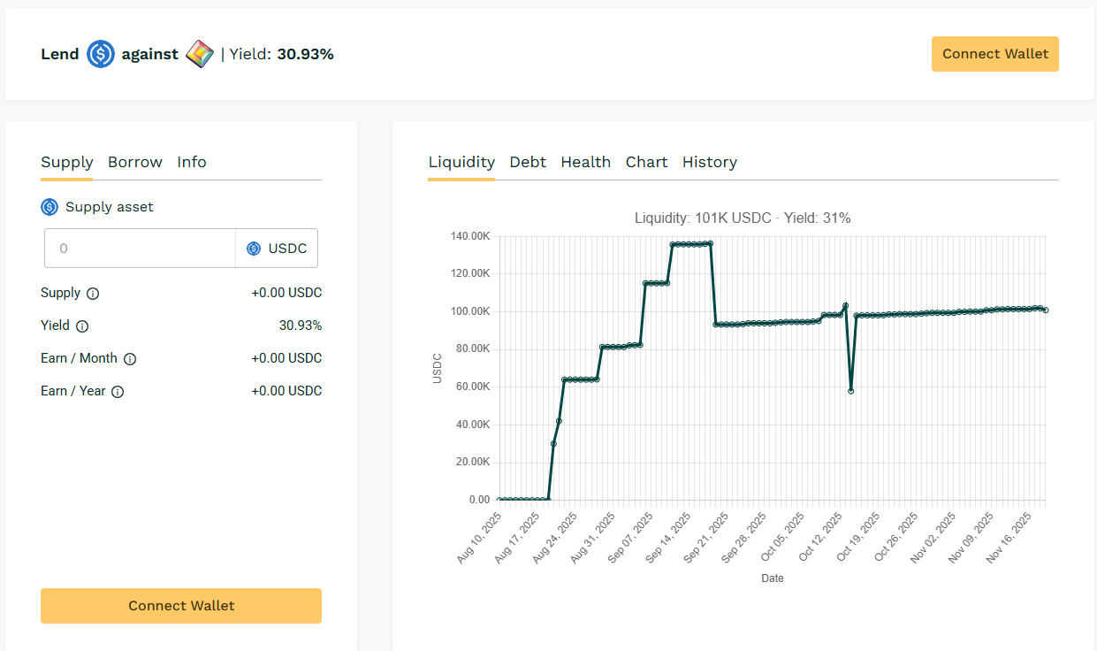This screenshot has height=651, width=1097.
Task: Click the USDC coin icon in header
Action: [101, 54]
